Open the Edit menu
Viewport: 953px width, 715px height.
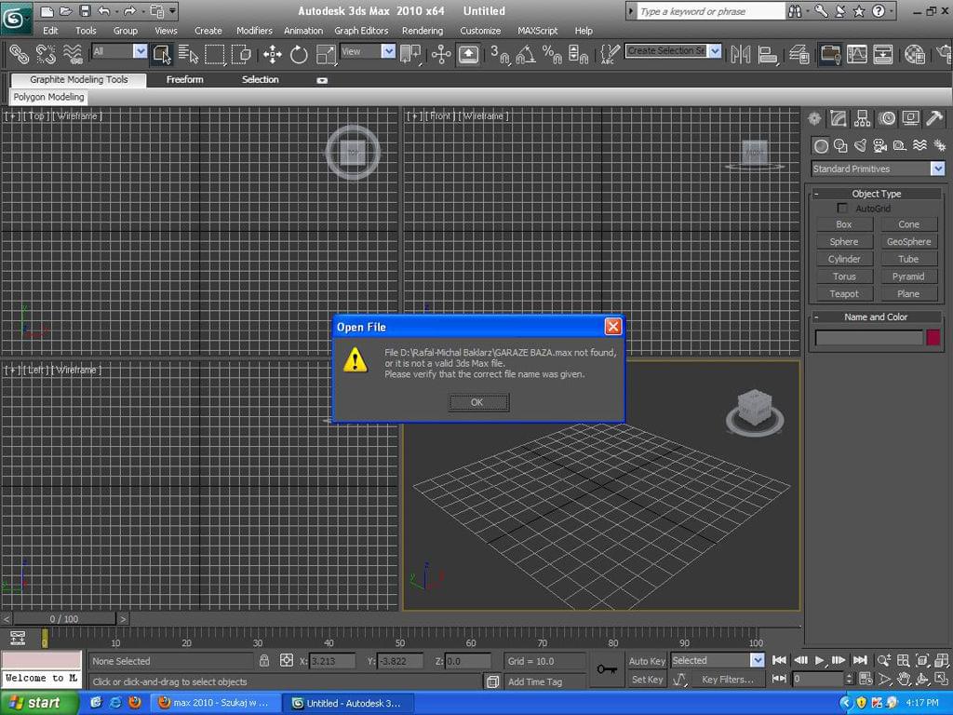click(x=50, y=31)
